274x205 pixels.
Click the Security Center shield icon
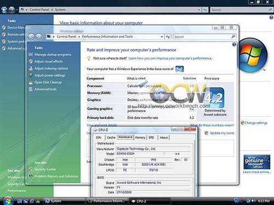31,169
